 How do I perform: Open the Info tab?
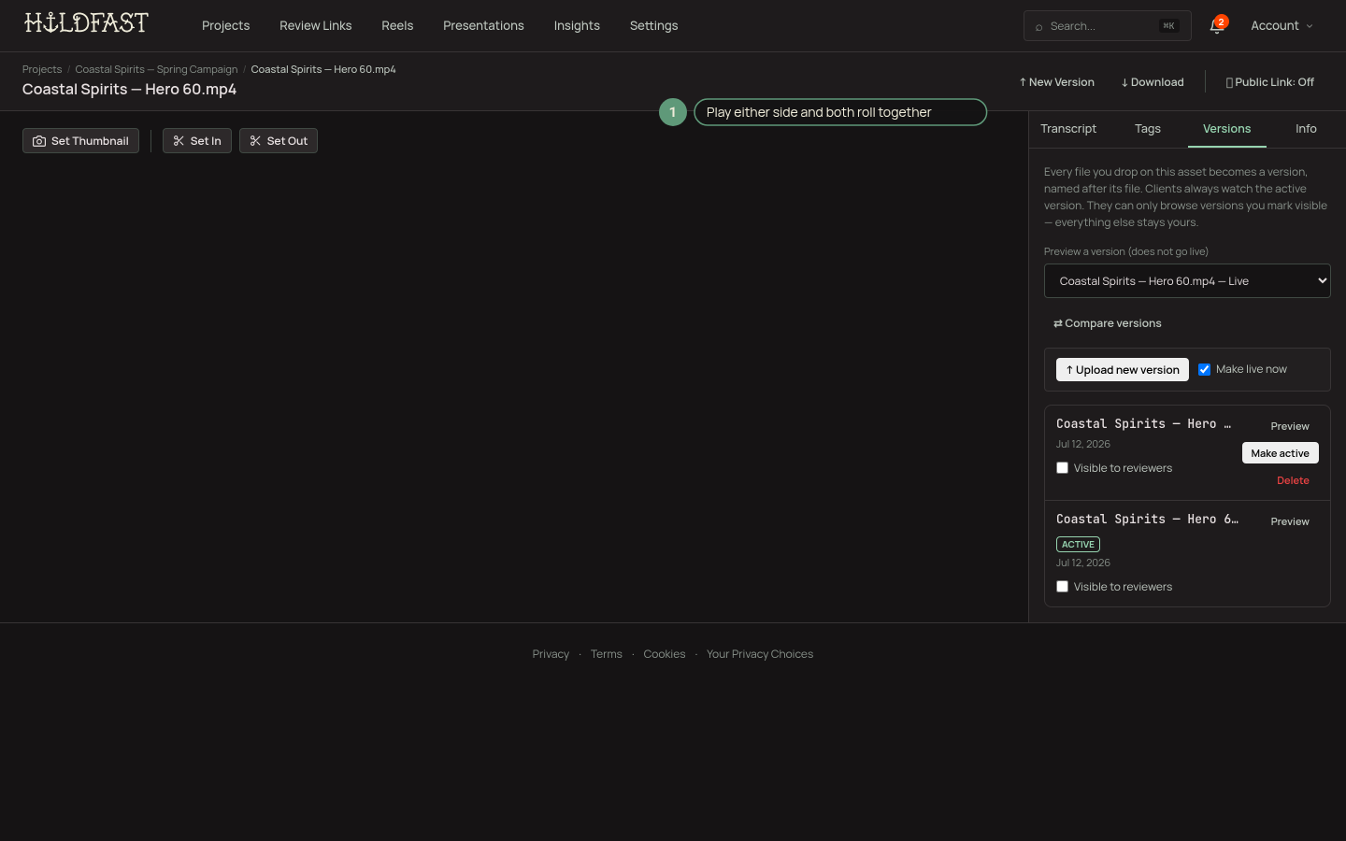point(1306,129)
